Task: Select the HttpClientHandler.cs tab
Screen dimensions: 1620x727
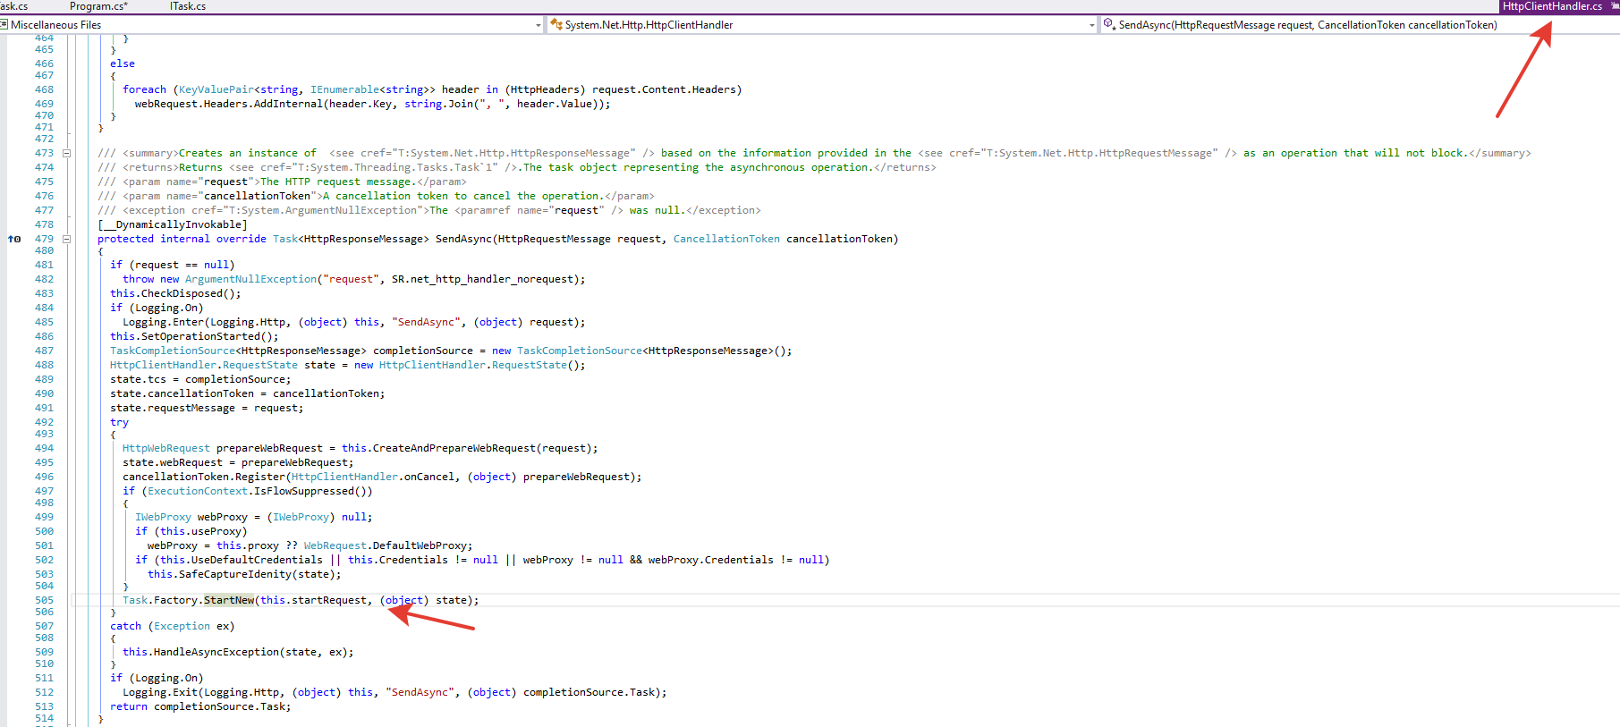Action: 1552,6
